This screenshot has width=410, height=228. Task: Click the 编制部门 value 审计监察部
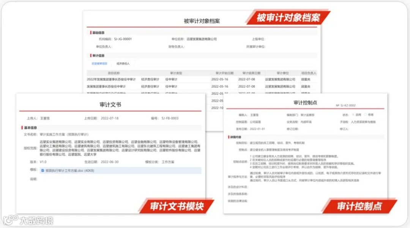pos(307,115)
